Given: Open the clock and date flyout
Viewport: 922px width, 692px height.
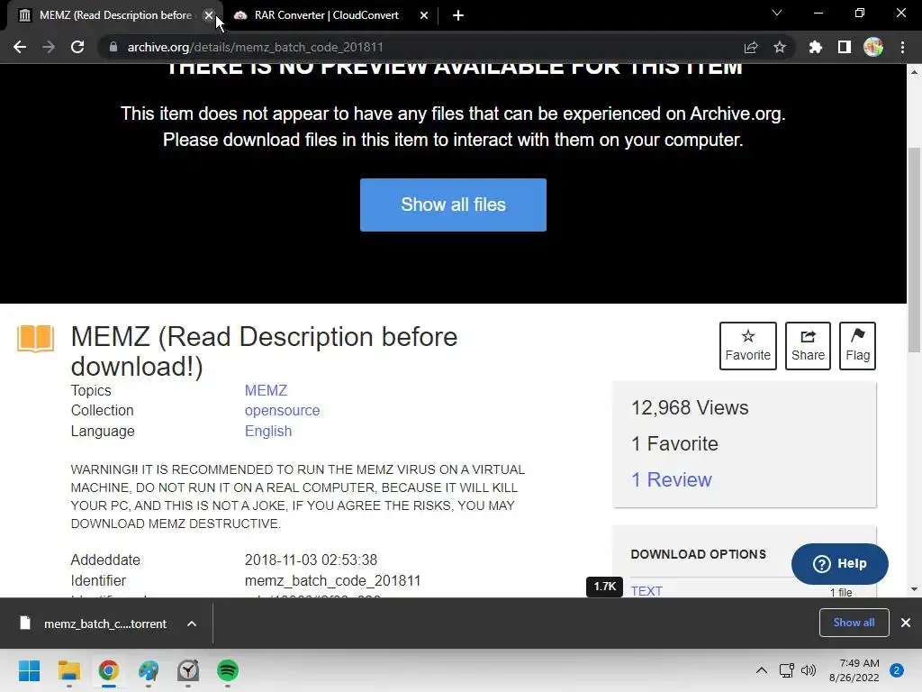Looking at the screenshot, I should (854, 670).
